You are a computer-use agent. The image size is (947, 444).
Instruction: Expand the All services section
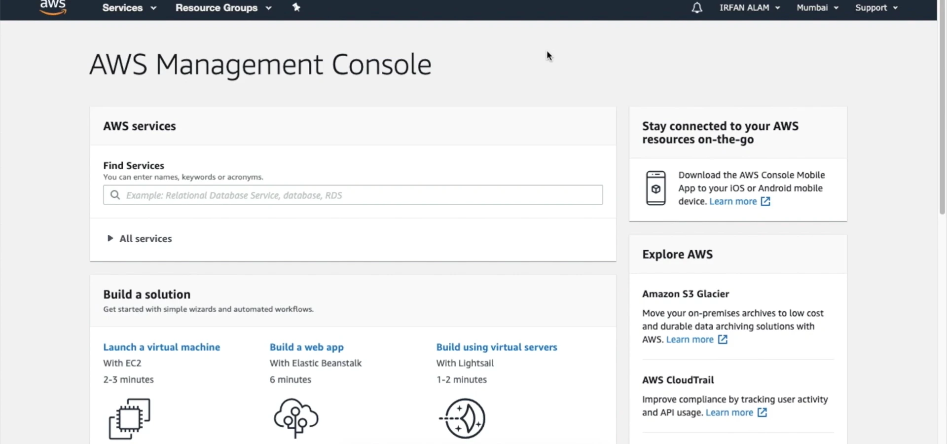coord(140,238)
